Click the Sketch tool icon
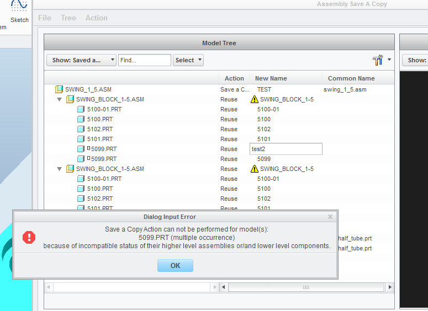The width and height of the screenshot is (428, 311). (19, 6)
